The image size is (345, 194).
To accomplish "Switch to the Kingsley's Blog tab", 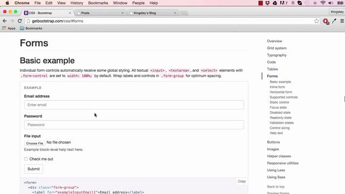I will point(153,13).
